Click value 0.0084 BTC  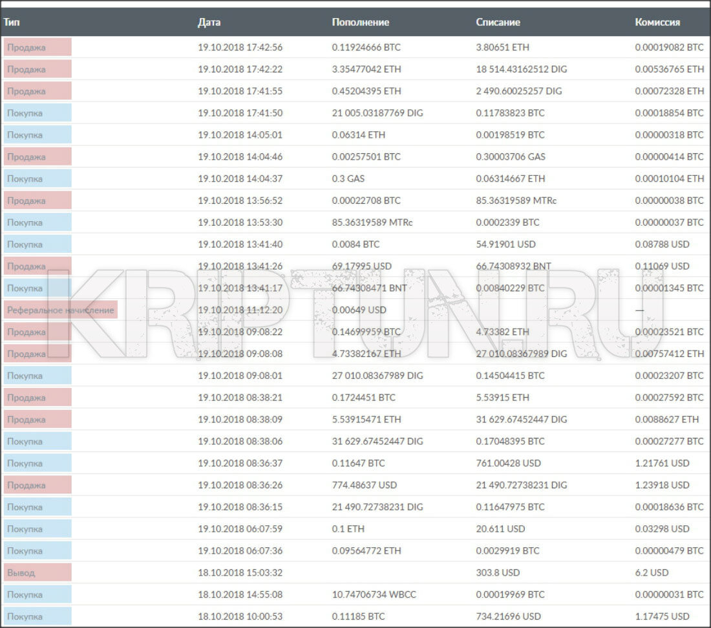point(355,244)
